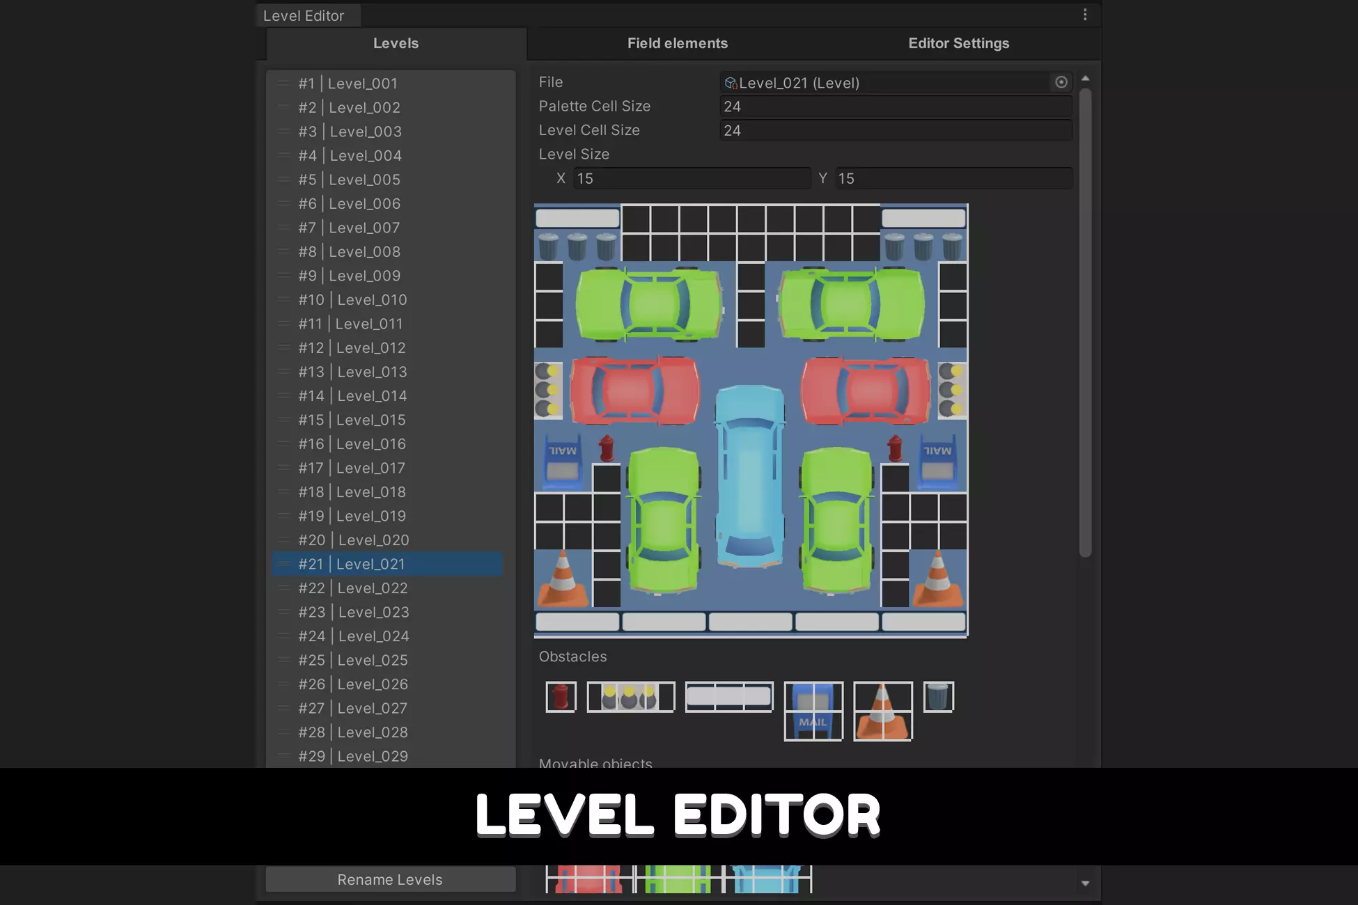The image size is (1358, 905).
Task: Click scrollbar down arrow in right panel
Action: 1085,883
